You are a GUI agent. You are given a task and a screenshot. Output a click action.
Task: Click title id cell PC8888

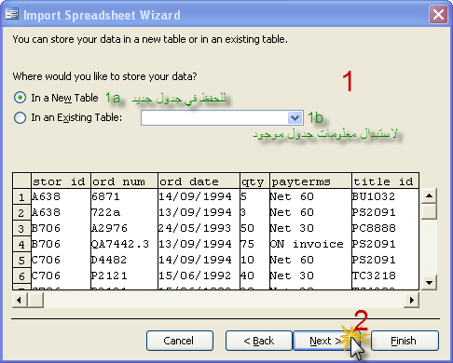coord(385,228)
